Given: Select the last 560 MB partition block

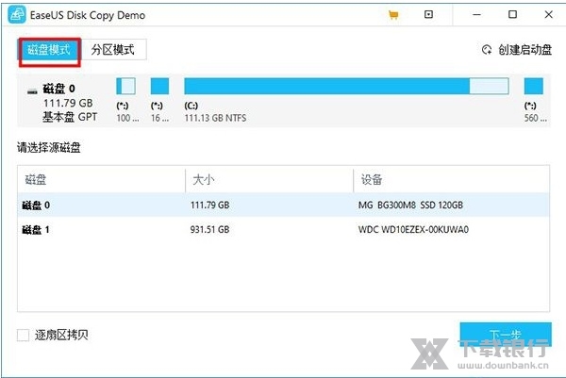Looking at the screenshot, I should [533, 87].
